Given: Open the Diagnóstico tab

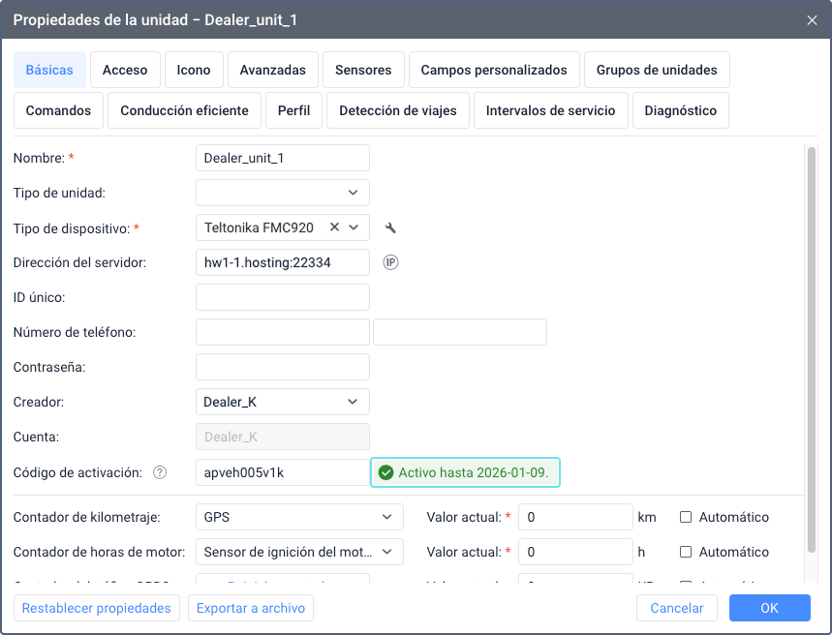Looking at the screenshot, I should click(x=680, y=110).
